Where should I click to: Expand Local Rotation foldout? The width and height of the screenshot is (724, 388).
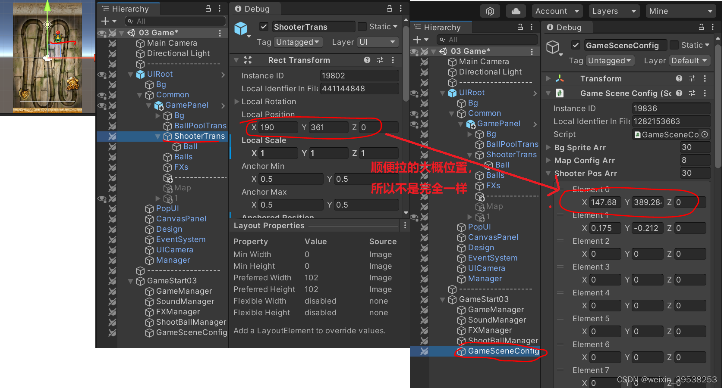(x=236, y=102)
